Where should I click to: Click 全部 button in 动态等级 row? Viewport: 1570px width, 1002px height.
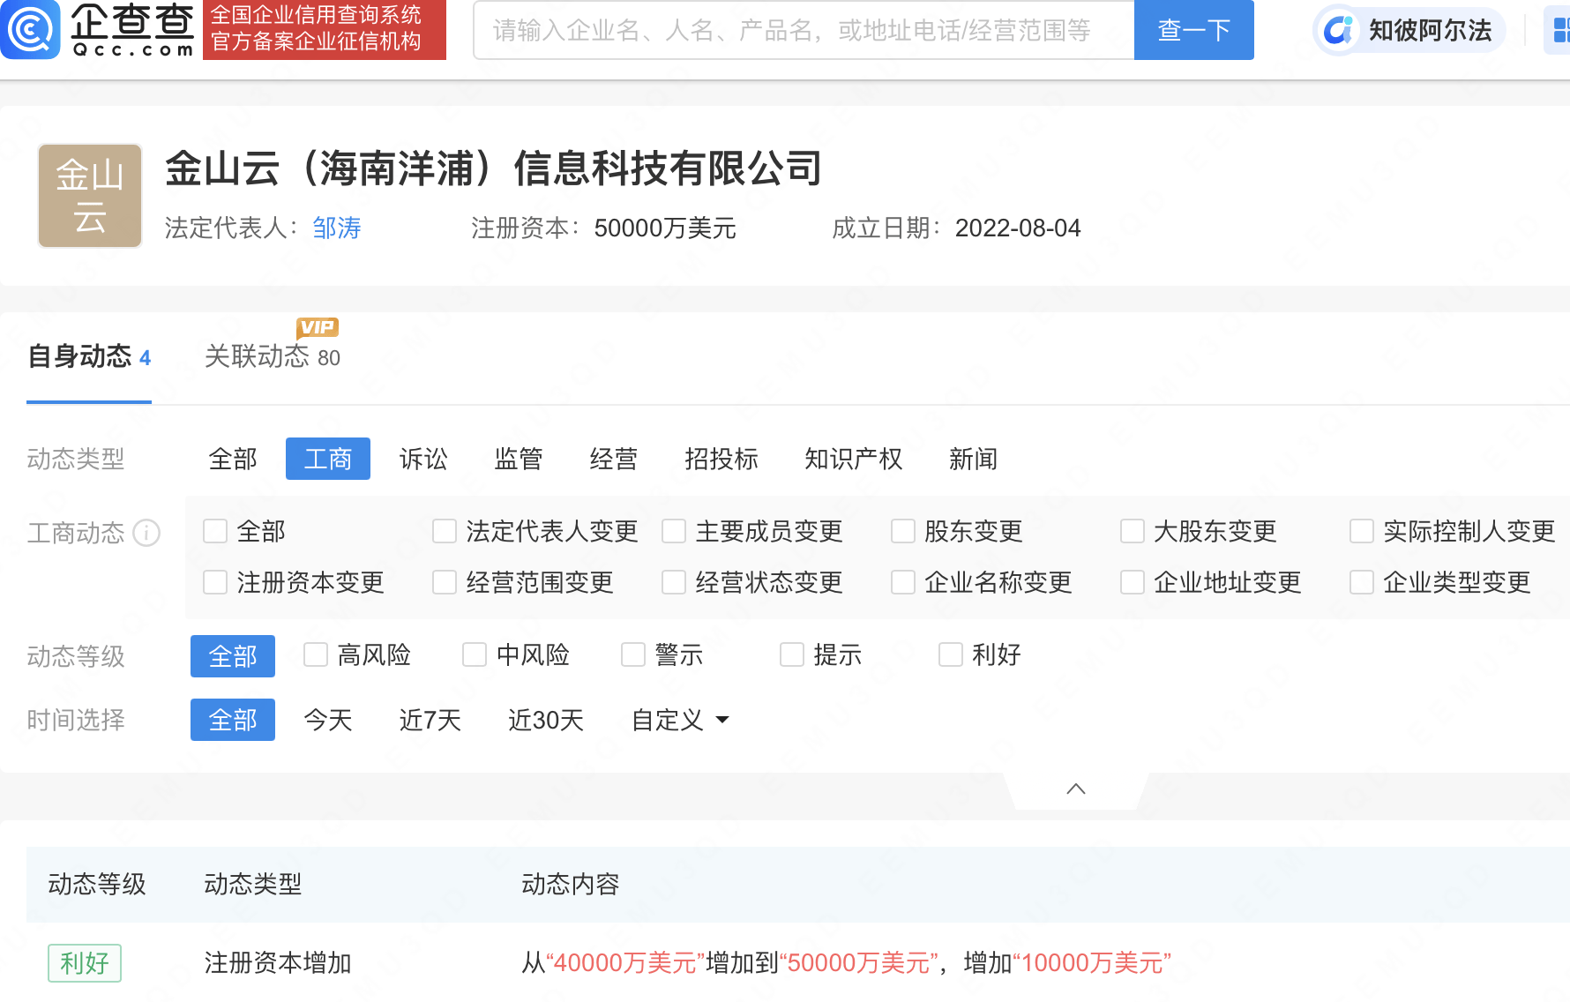click(x=233, y=656)
